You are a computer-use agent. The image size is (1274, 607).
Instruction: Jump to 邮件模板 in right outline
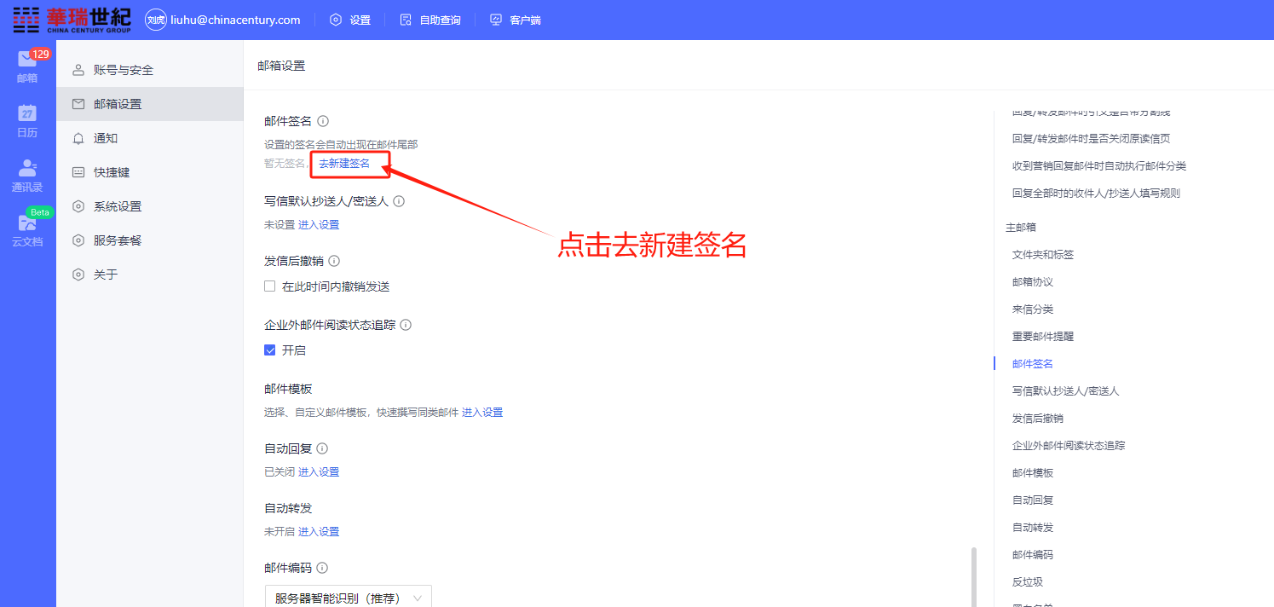point(1033,472)
